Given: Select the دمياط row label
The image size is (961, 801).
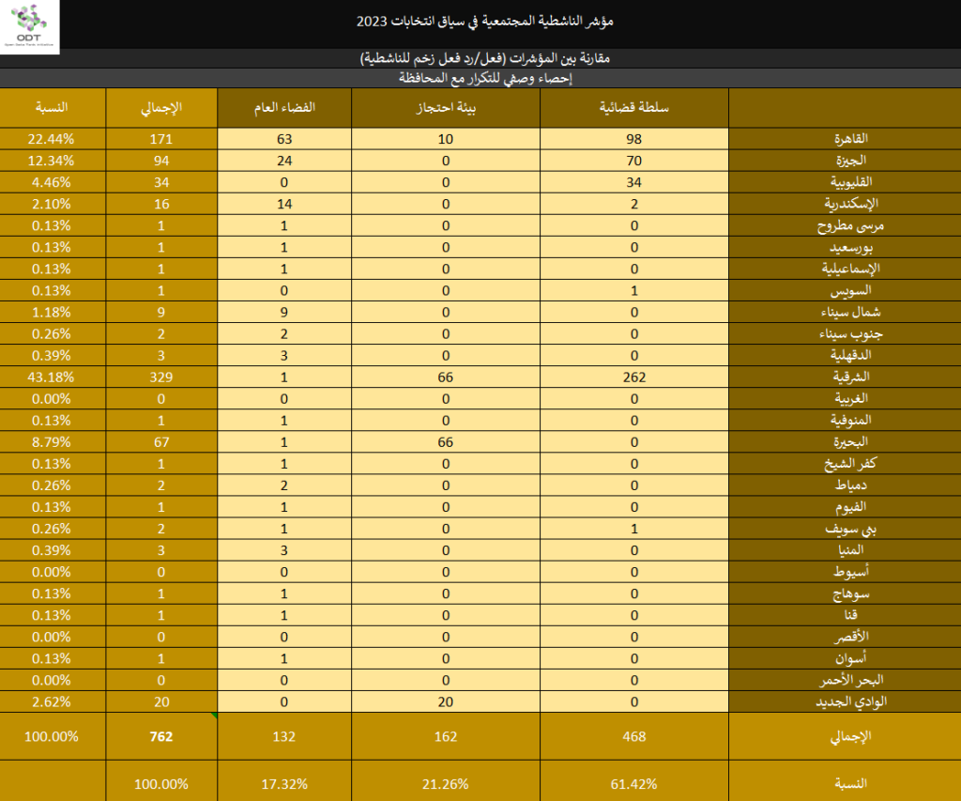Looking at the screenshot, I should (x=850, y=485).
